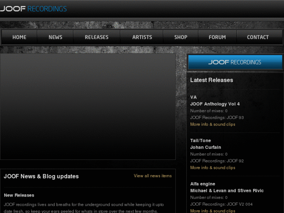This screenshot has width=284, height=213.
Task: Click the JOOF News & Blog updates heading
Action: [x=41, y=176]
